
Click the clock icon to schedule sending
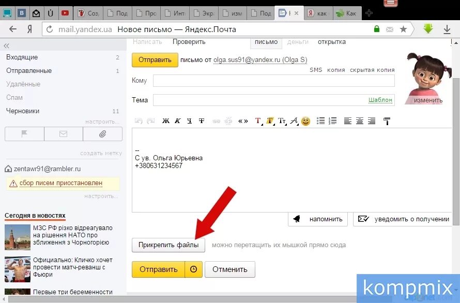[x=194, y=269]
